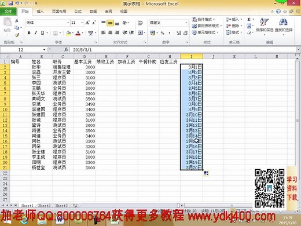Image resolution: width=301 pixels, height=226 pixels.
Task: Click the Auto Fill Options icon below column I
Action: coord(206,173)
